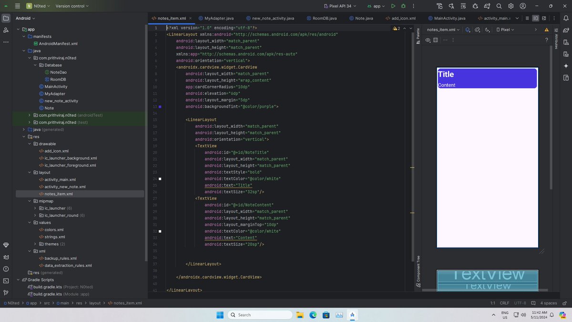Image resolution: width=572 pixels, height=322 pixels.
Task: Open Notifications bell icon
Action: coord(566,18)
